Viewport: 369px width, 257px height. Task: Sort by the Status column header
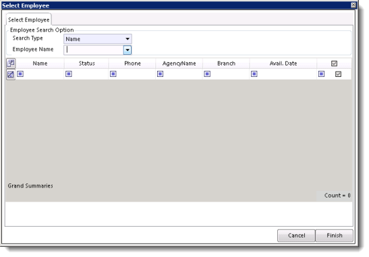pyautogui.click(x=86, y=63)
